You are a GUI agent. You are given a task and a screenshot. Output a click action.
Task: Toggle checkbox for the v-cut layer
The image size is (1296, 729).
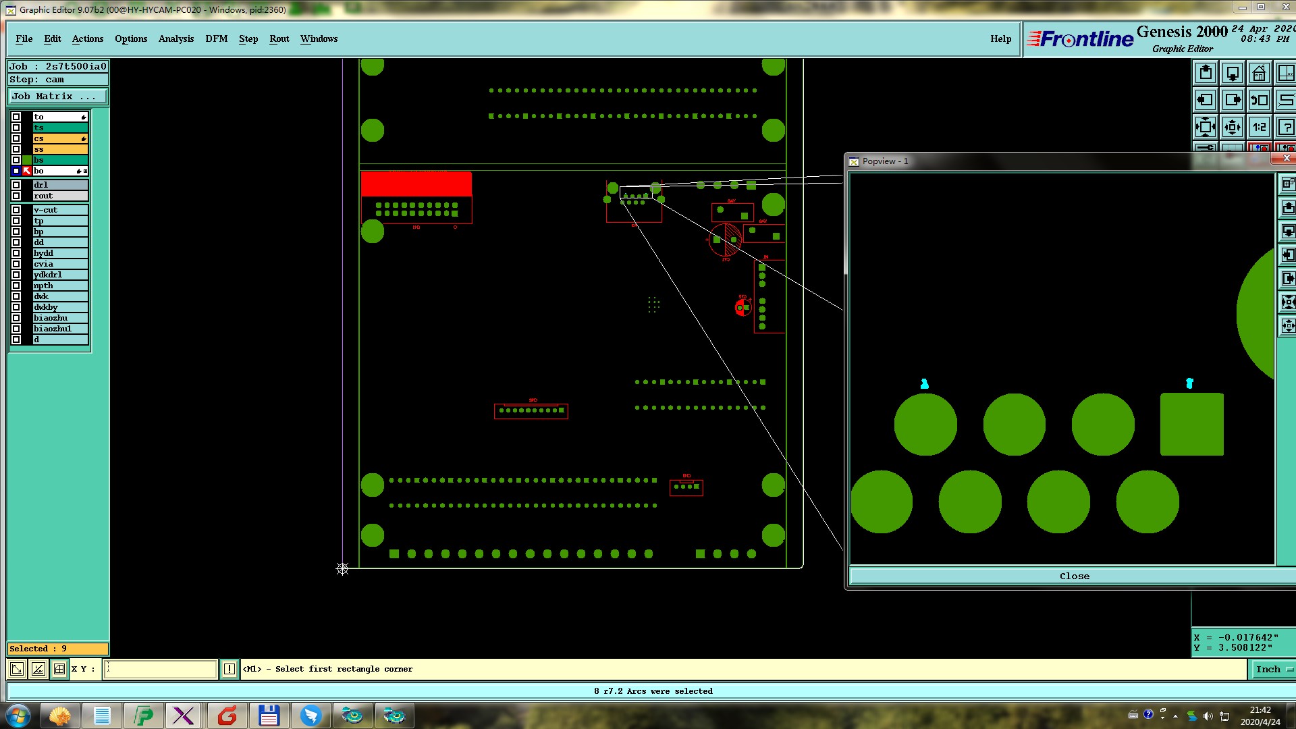tap(16, 210)
